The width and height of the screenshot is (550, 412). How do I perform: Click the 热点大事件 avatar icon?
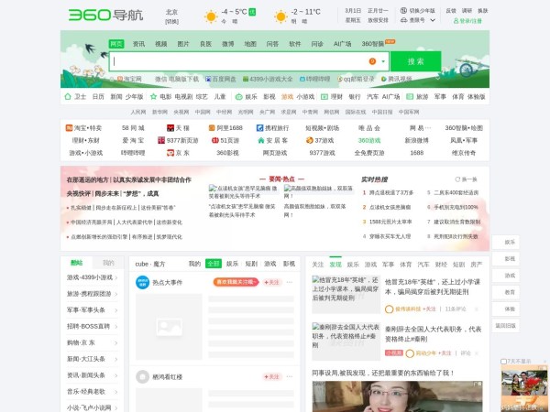click(x=142, y=283)
